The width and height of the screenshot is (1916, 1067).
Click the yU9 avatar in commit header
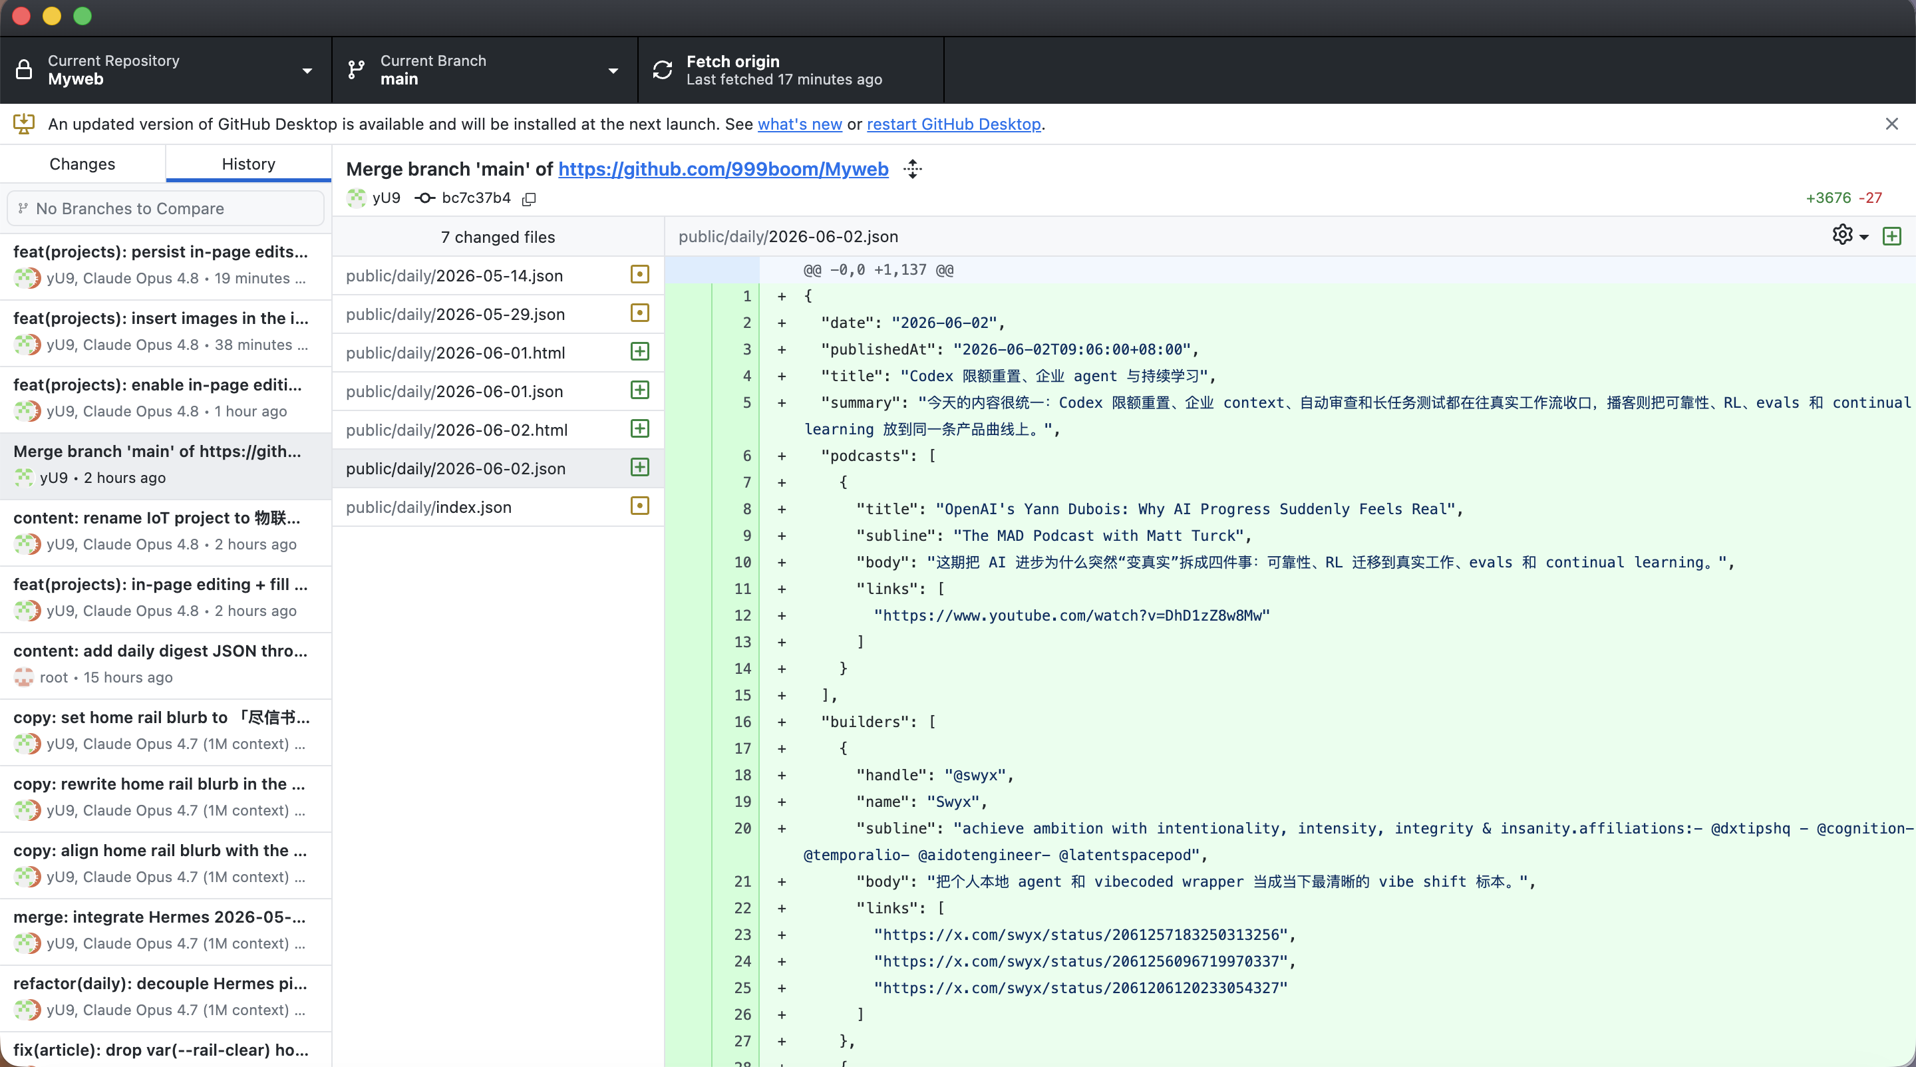(x=357, y=198)
